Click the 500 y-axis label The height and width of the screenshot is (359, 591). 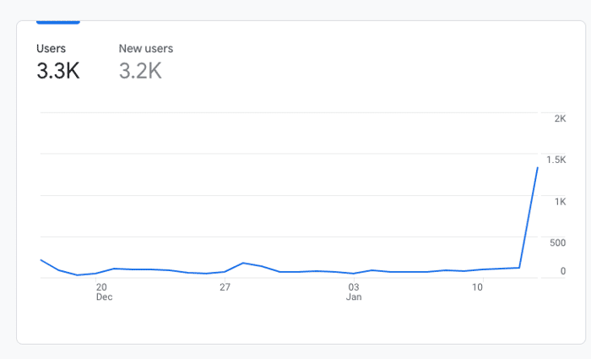pos(558,243)
